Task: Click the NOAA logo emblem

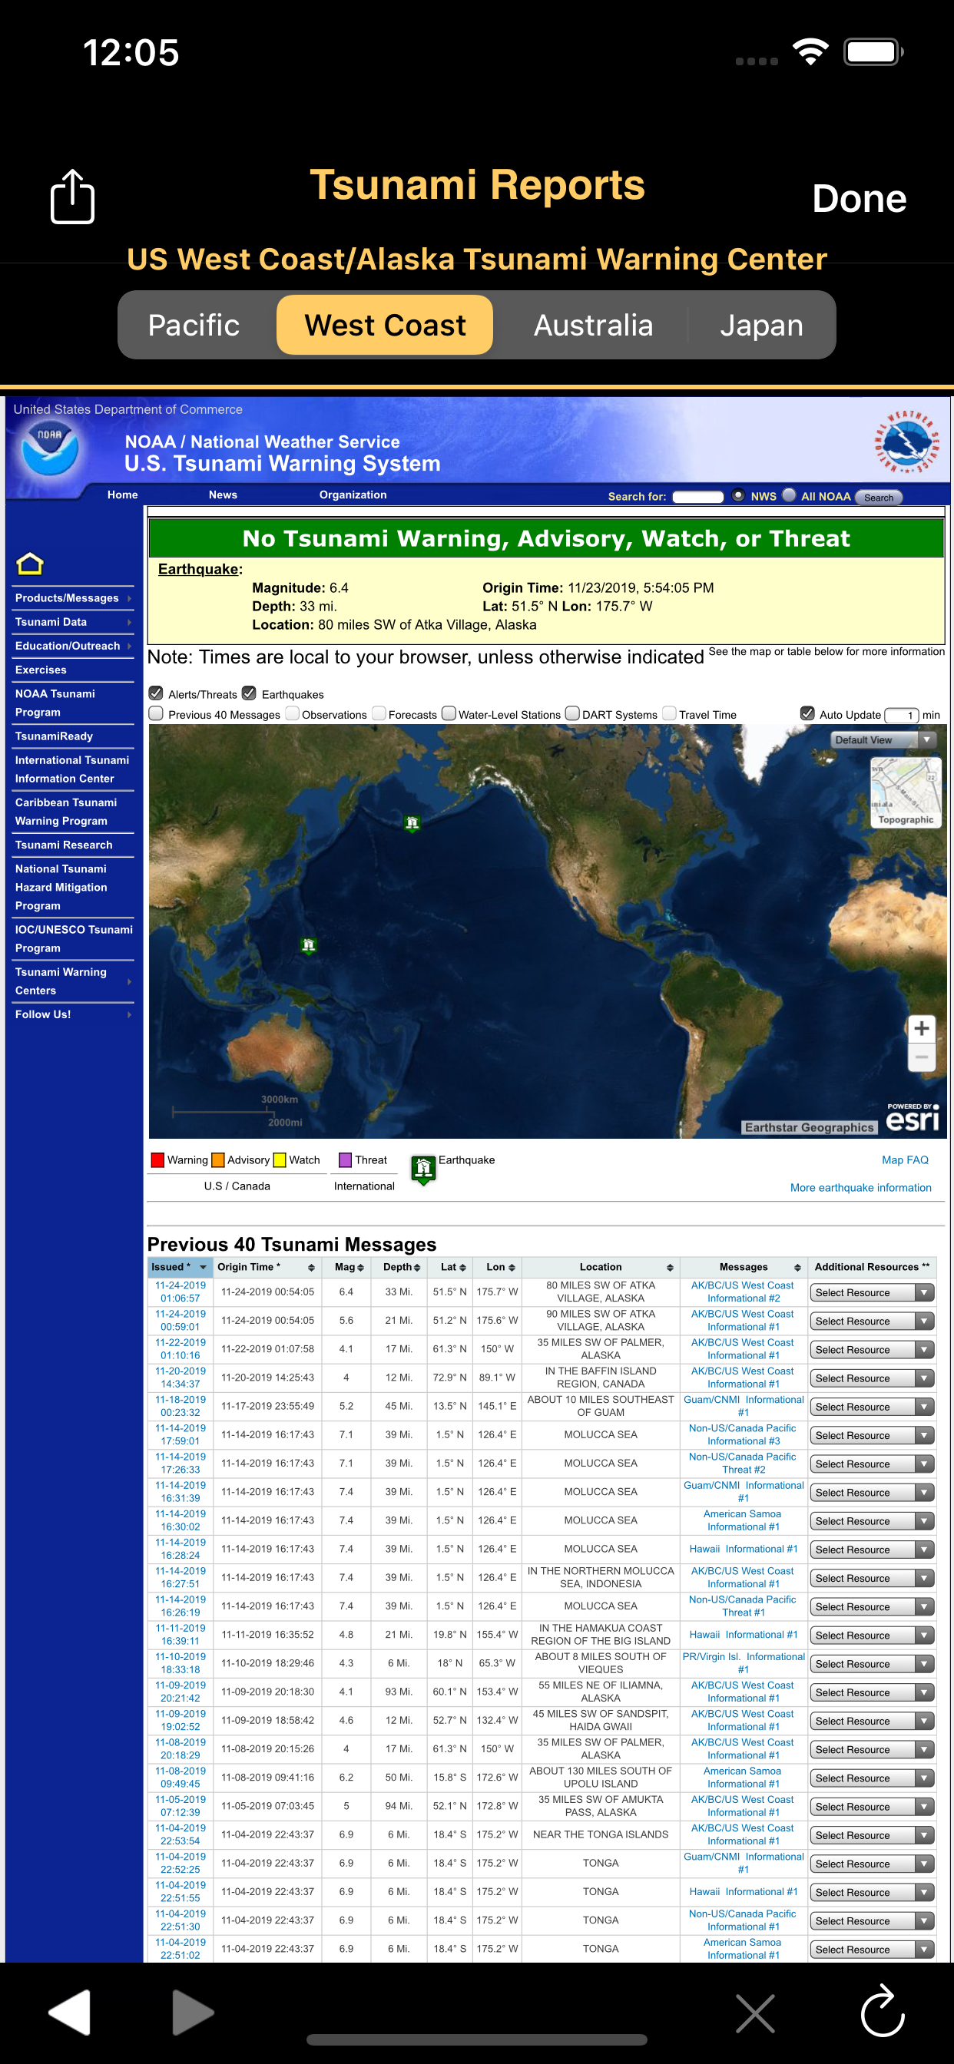Action: 50,447
